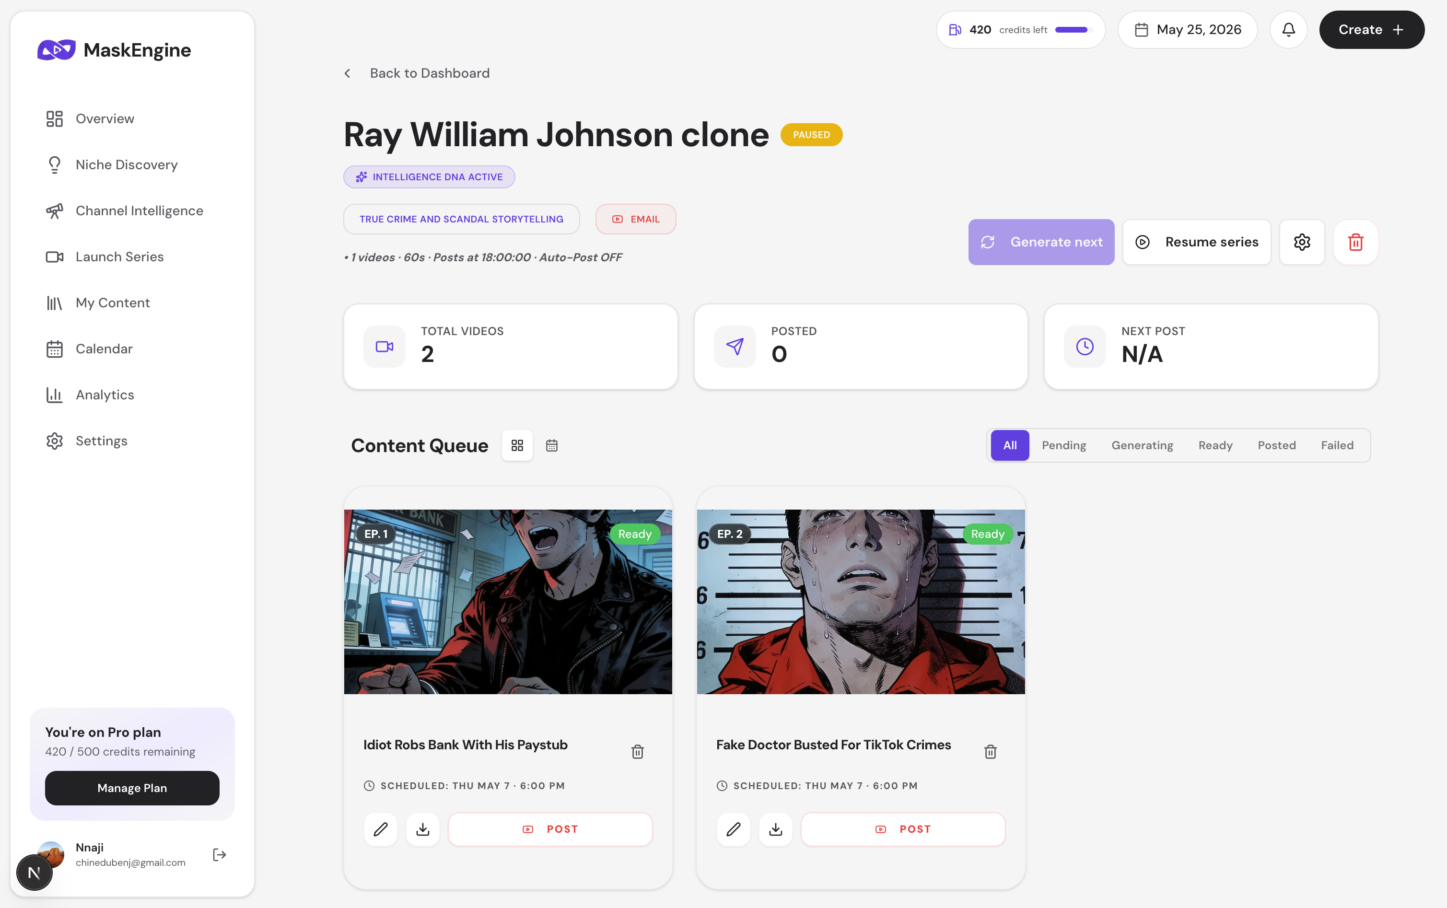This screenshot has height=908, width=1447.
Task: Open Settings from the sidebar
Action: click(x=132, y=441)
